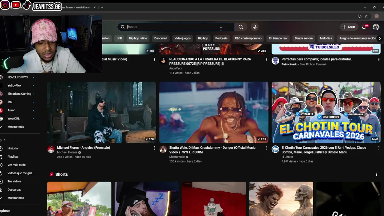Viewport: 384px width, 216px height.
Task: Select the Hip hop chip
Action: point(203,38)
